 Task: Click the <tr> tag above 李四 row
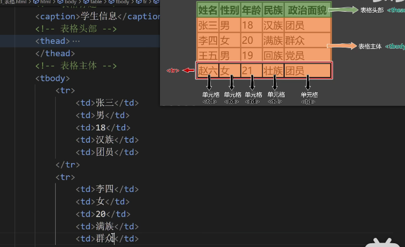65,177
